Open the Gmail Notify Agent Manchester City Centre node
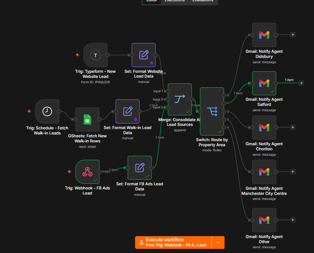 pos(264,172)
